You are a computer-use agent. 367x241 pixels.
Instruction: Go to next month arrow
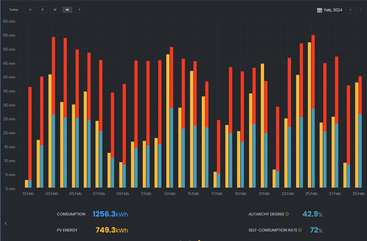click(360, 10)
